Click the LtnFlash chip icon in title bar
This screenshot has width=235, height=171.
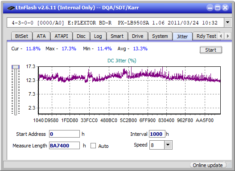[x=11, y=8]
